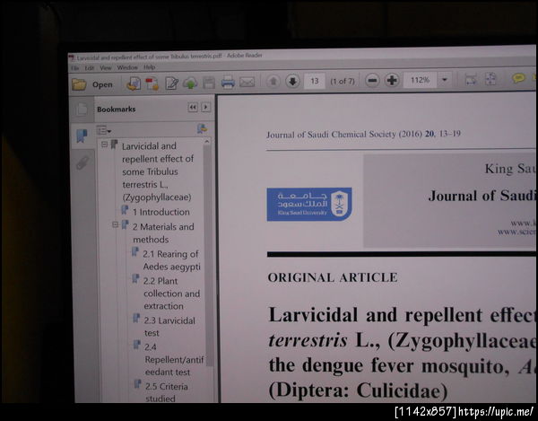Screen dimensions: 538x421
Task: Click the (1 of 7) page count text
Action: (x=343, y=82)
